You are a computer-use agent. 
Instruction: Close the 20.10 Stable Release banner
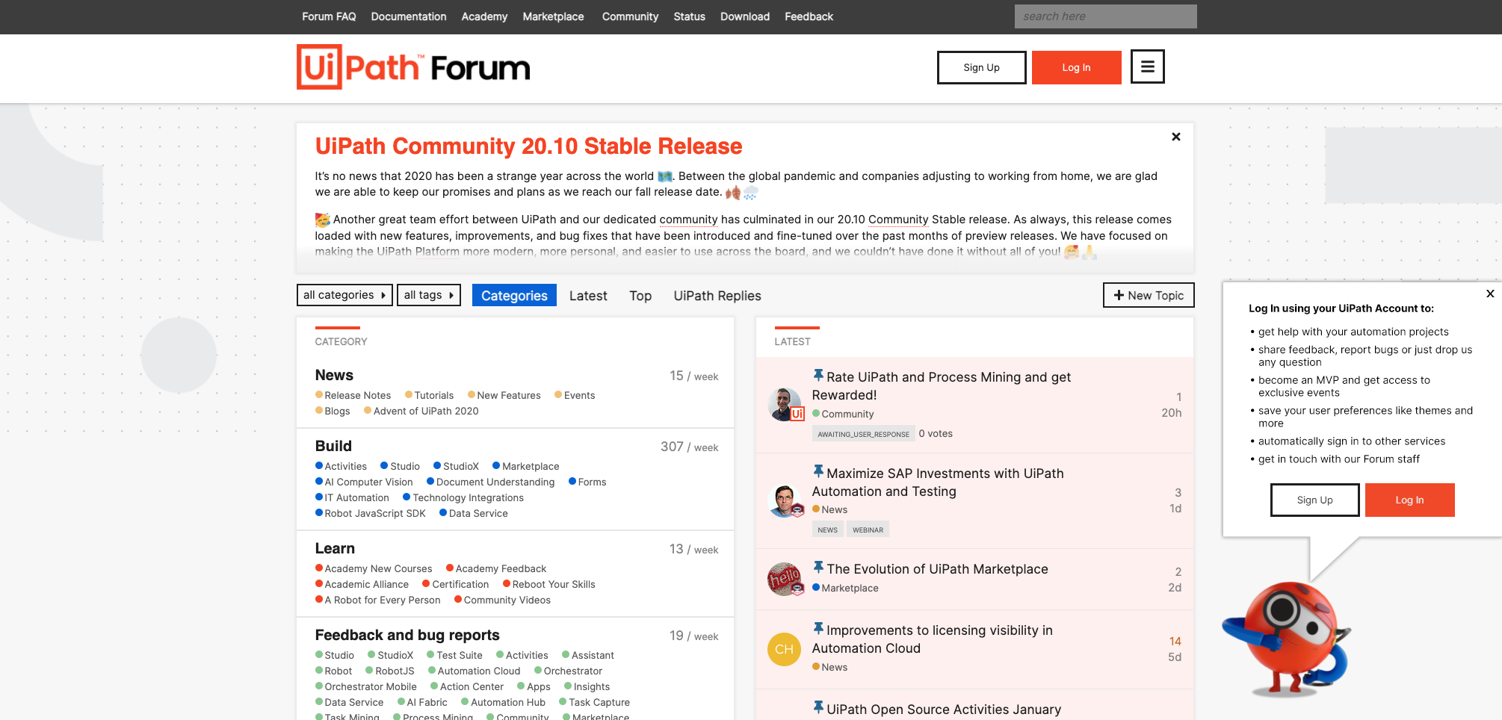point(1176,137)
